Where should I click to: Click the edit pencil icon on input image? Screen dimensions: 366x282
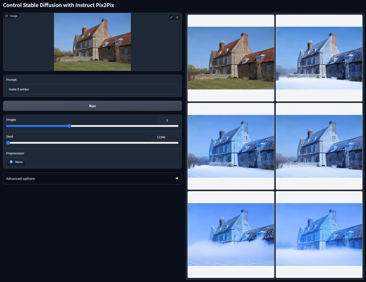pos(171,17)
